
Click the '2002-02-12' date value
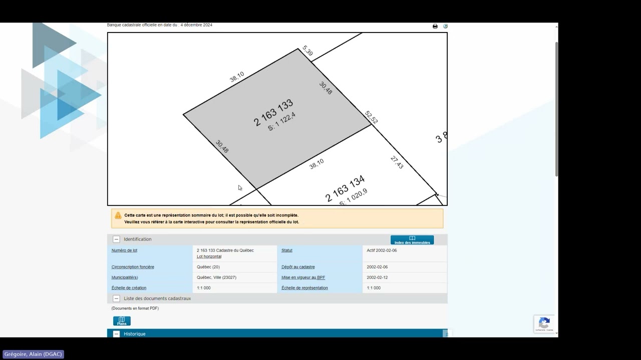[377, 277]
